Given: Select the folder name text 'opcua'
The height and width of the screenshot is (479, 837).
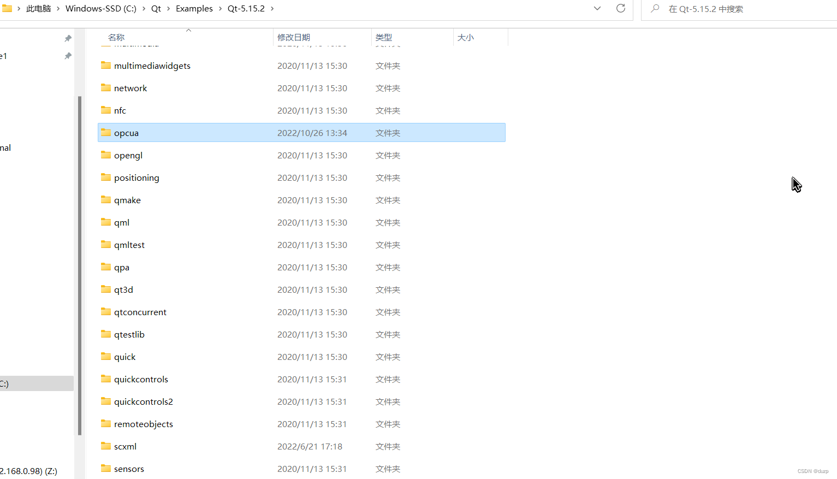Looking at the screenshot, I should point(126,133).
